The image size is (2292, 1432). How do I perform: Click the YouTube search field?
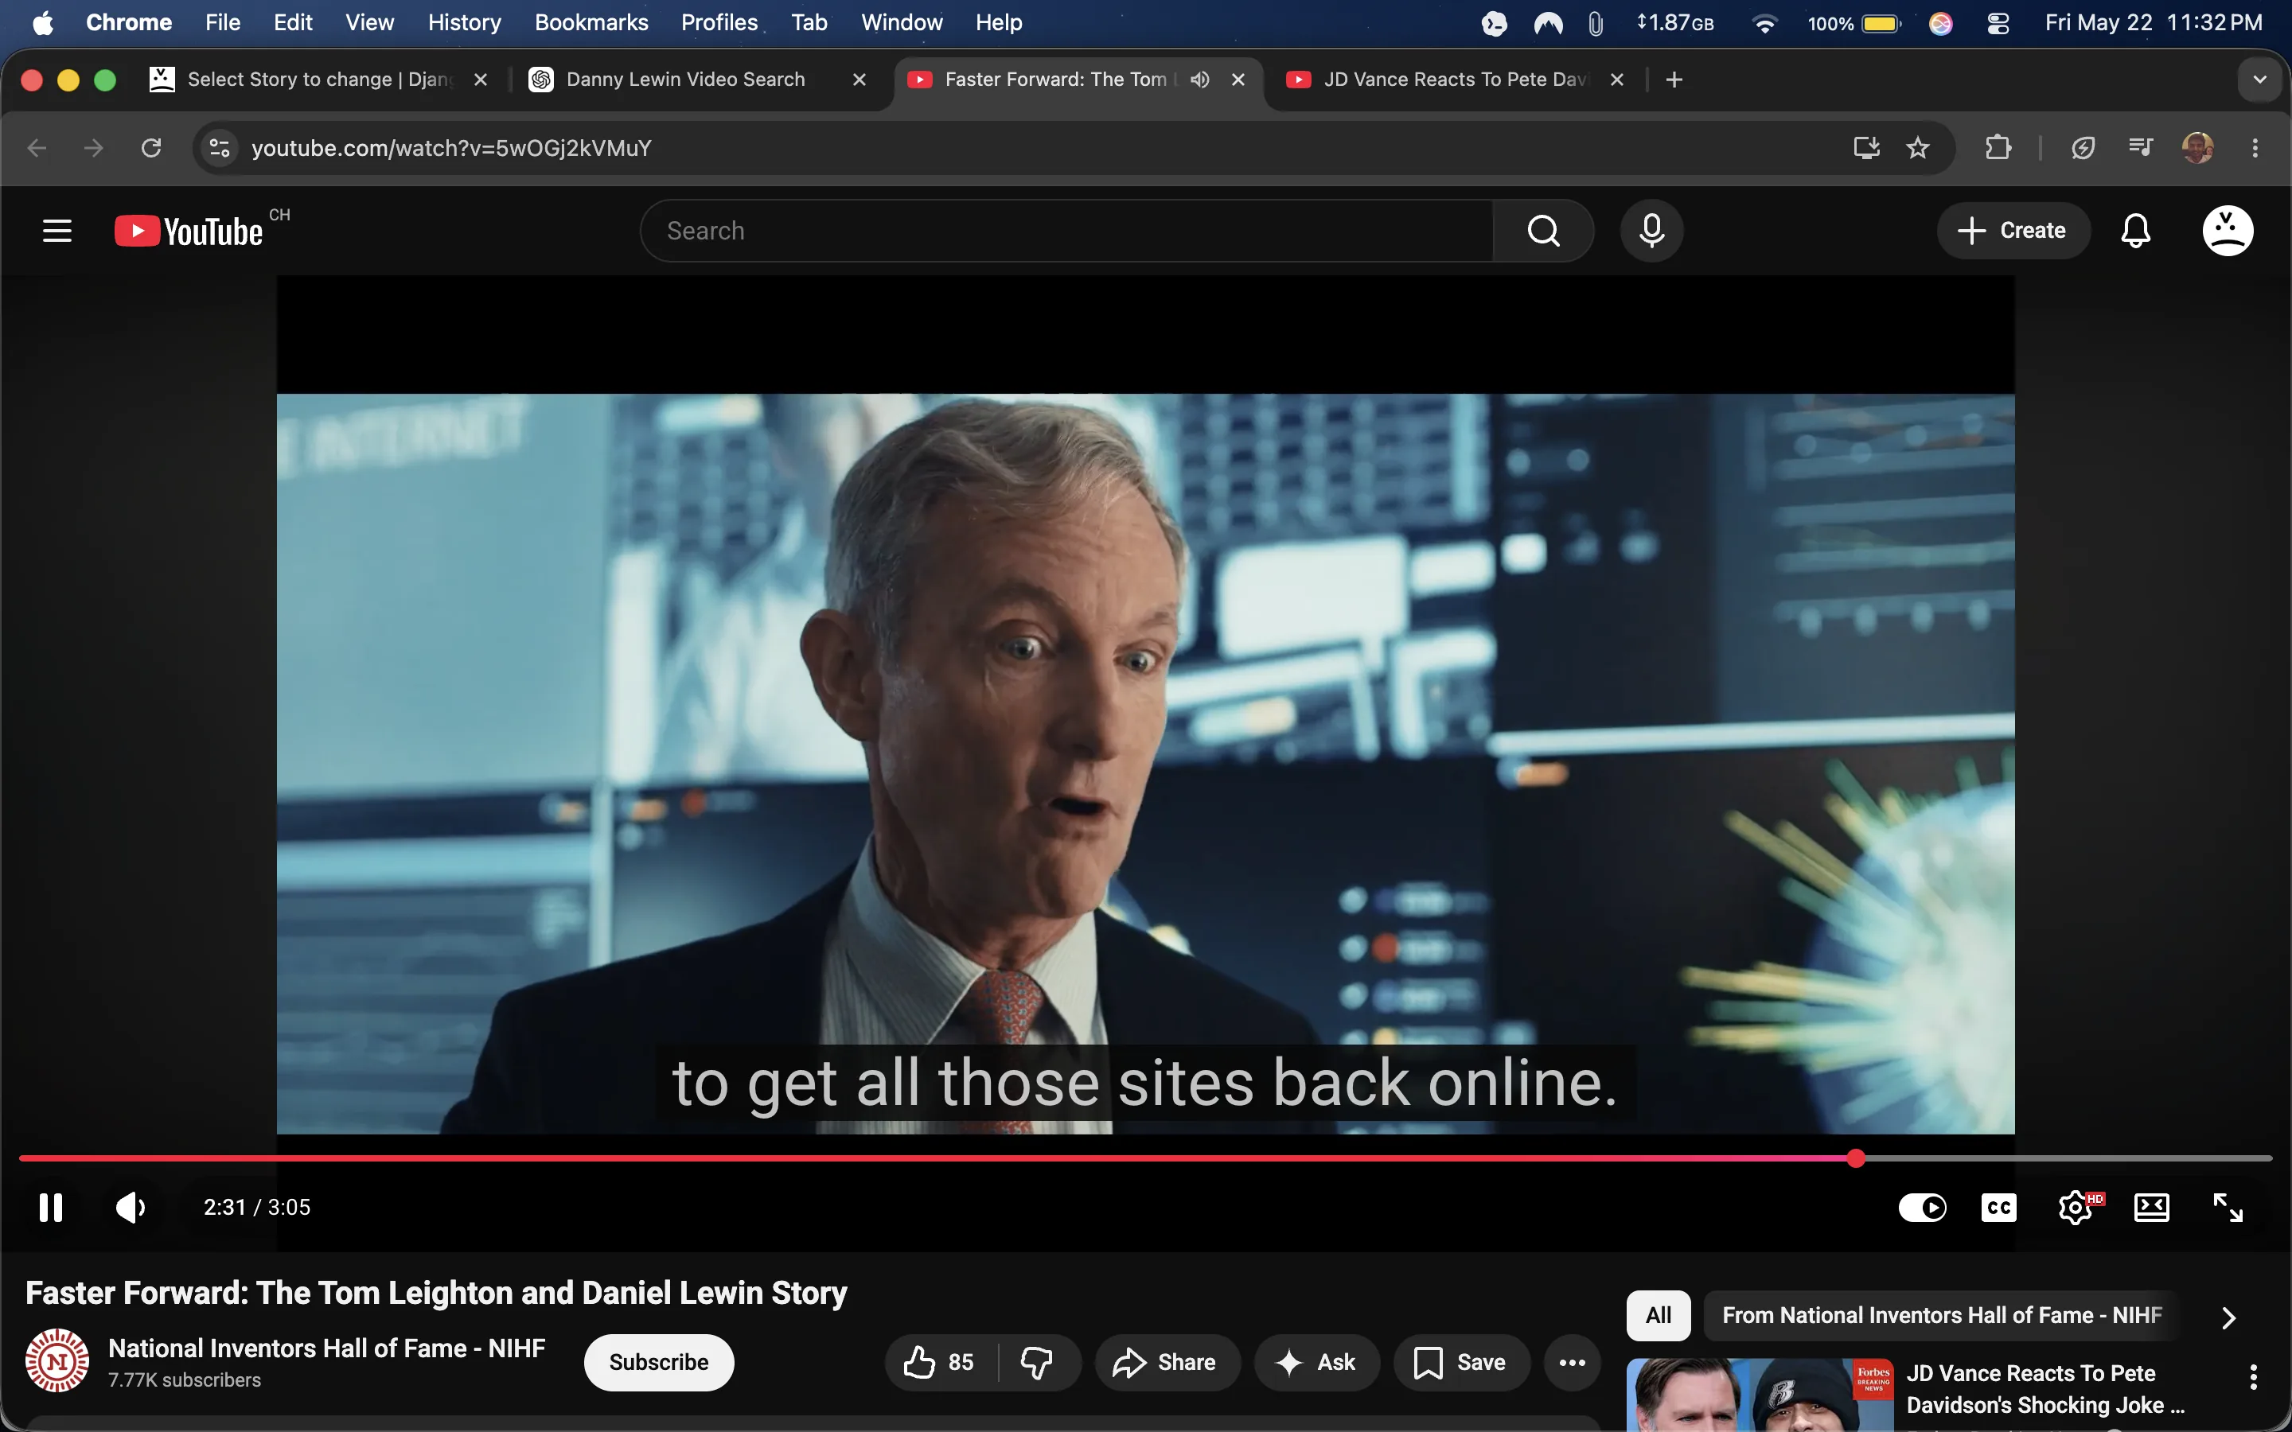coord(1066,230)
